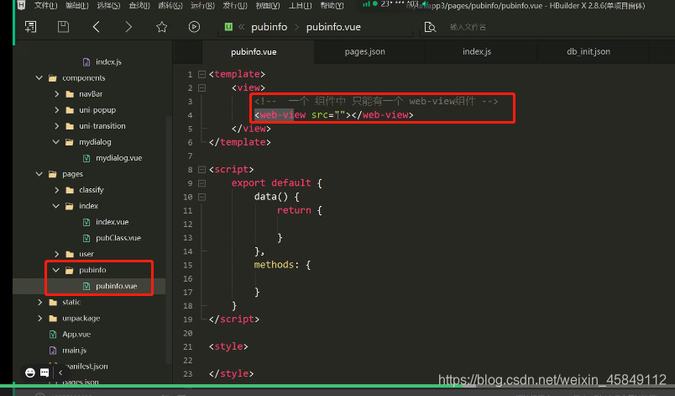Open index.vue in the file tree
The height and width of the screenshot is (396, 675).
coord(112,222)
